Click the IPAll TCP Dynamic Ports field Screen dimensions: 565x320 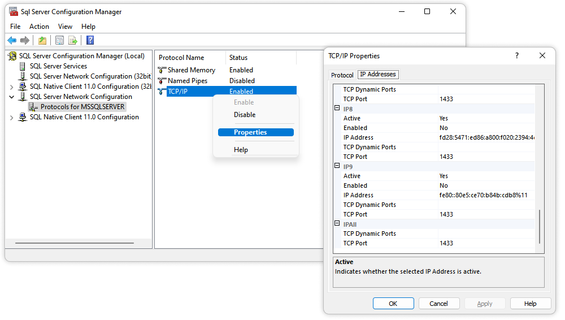point(486,233)
